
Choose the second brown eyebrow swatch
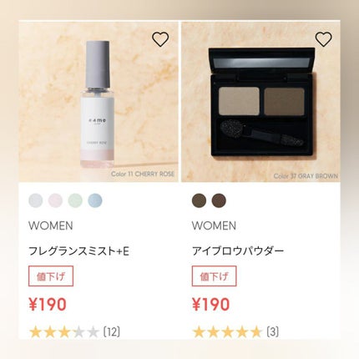coord(219,200)
